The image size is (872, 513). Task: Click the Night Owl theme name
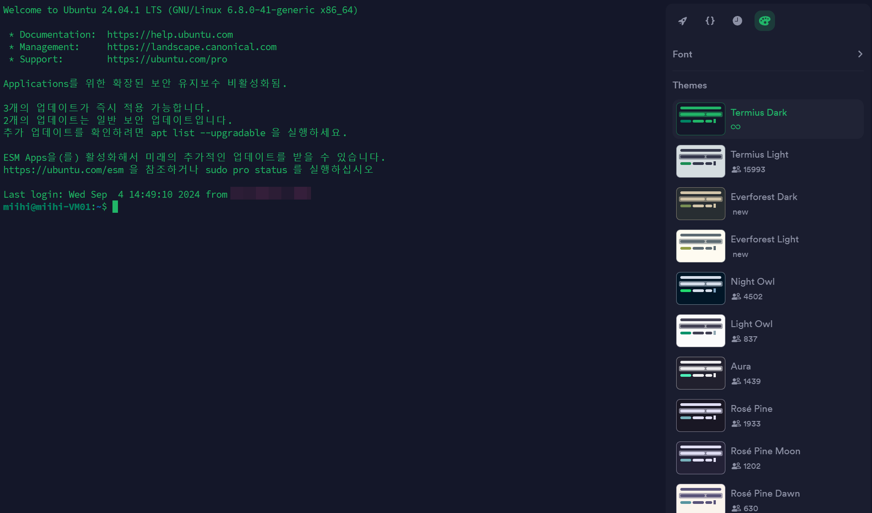(x=753, y=282)
